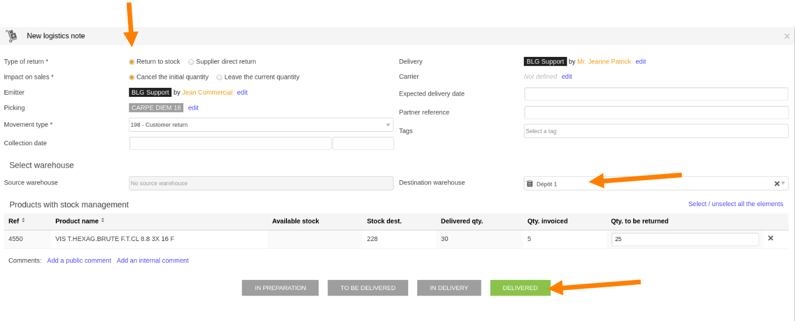Click the Dépôt 1 warehouse icon
Viewport: 795px width, 321px height.
(x=529, y=184)
